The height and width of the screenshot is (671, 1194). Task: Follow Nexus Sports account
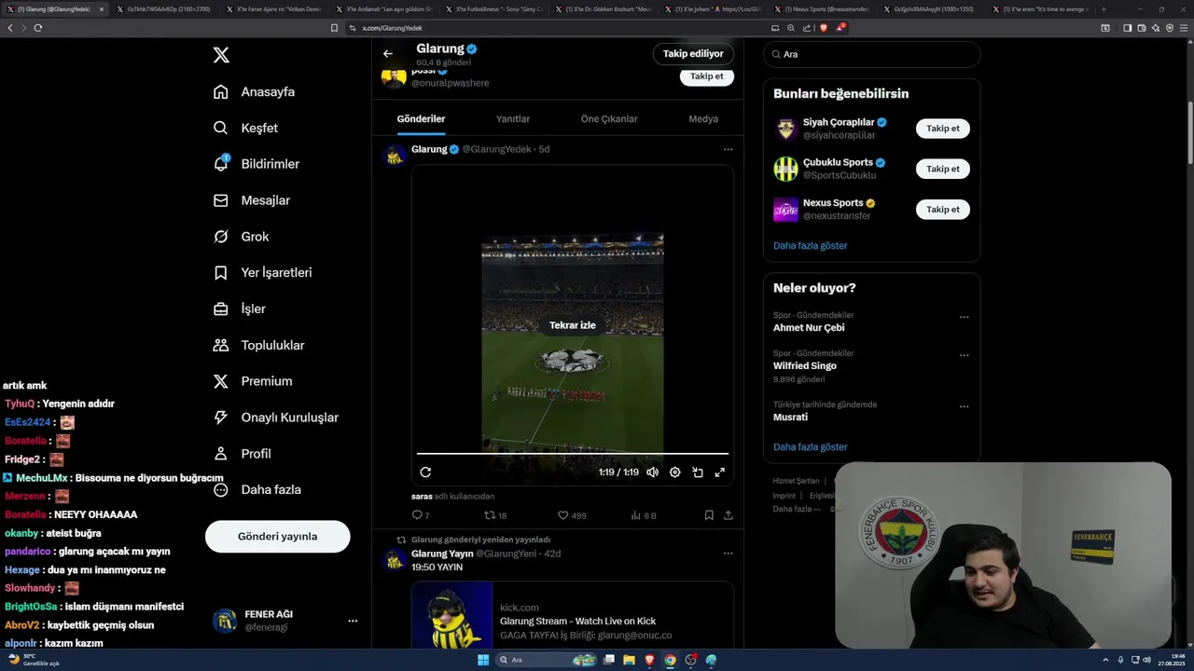pyautogui.click(x=942, y=210)
